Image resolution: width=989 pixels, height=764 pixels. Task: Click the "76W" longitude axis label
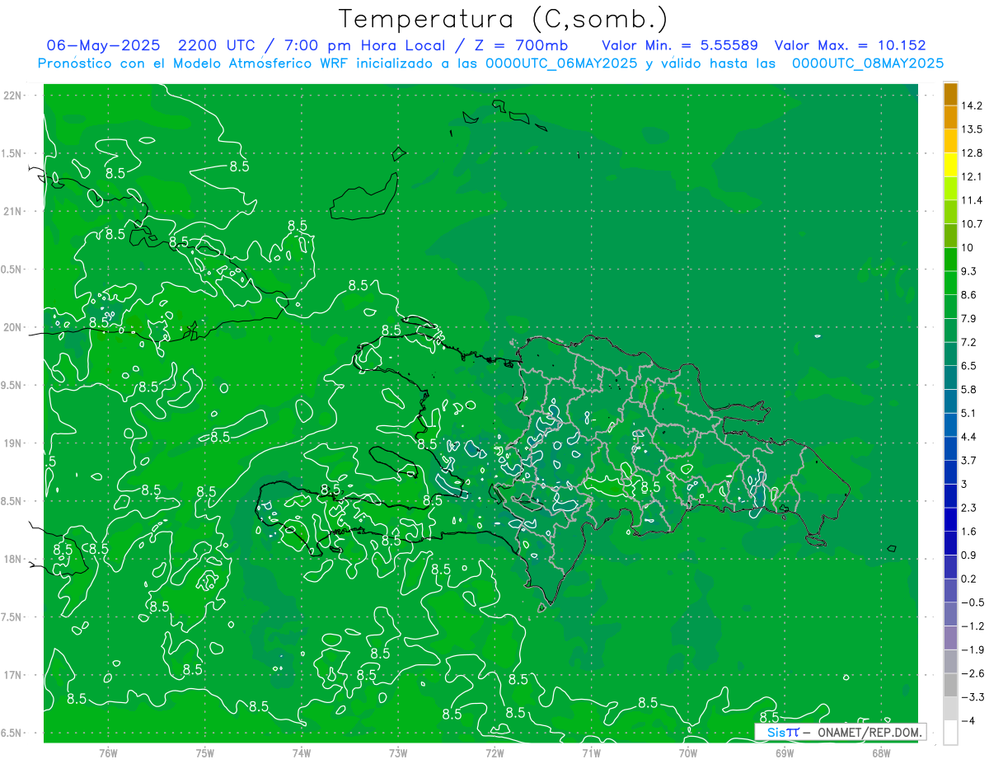click(x=108, y=752)
